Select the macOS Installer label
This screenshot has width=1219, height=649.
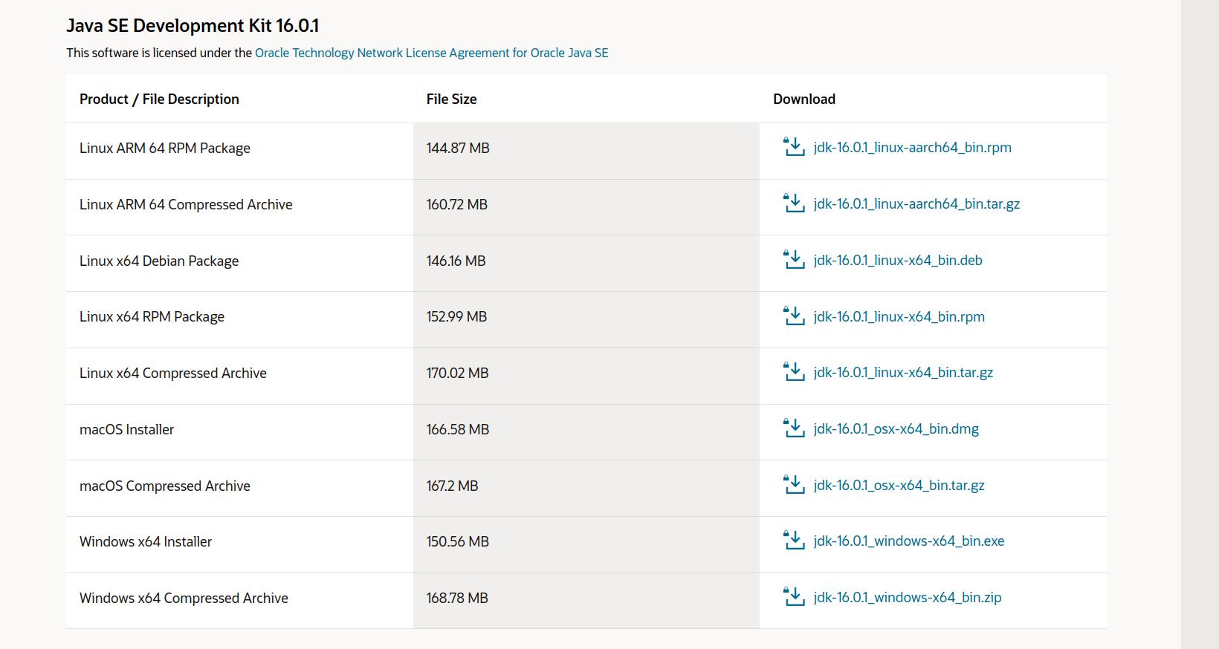coord(126,429)
